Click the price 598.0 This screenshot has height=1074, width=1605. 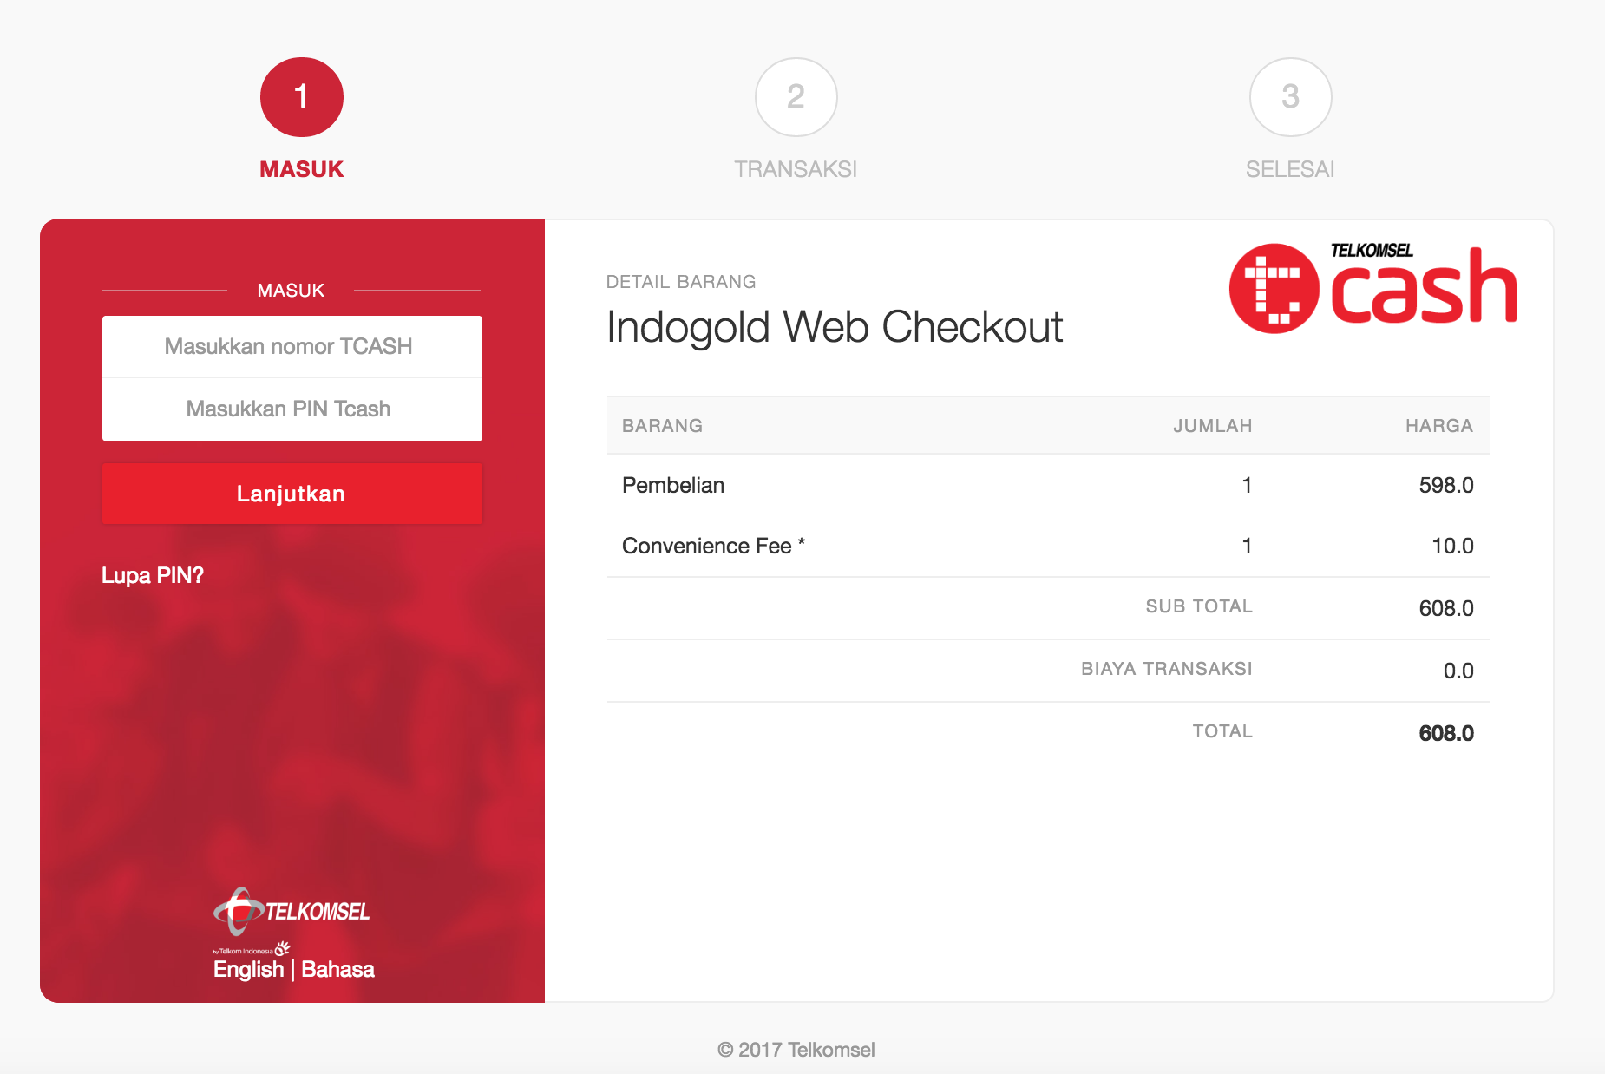click(x=1446, y=485)
